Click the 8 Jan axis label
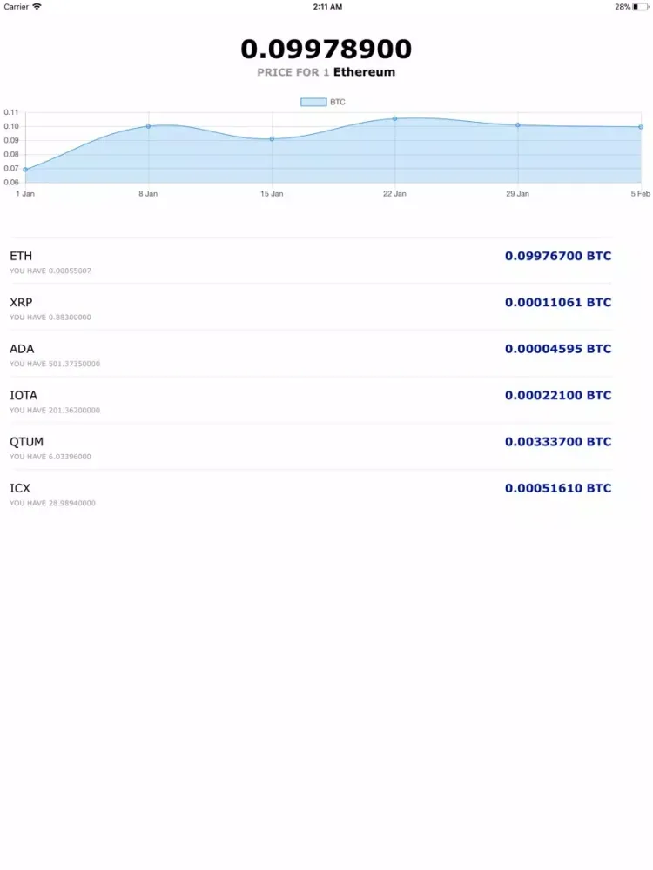This screenshot has width=653, height=870. (148, 194)
